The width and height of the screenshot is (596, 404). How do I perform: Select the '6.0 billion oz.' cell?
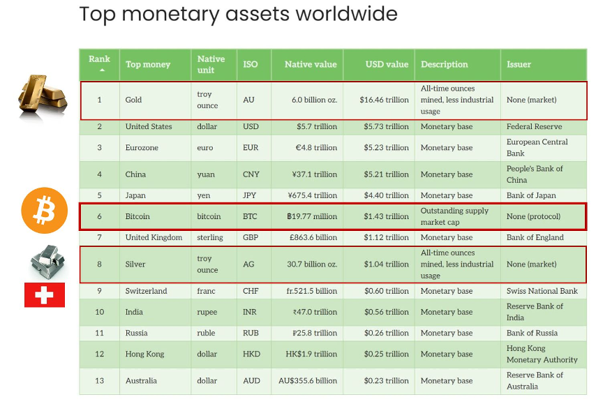(307, 100)
